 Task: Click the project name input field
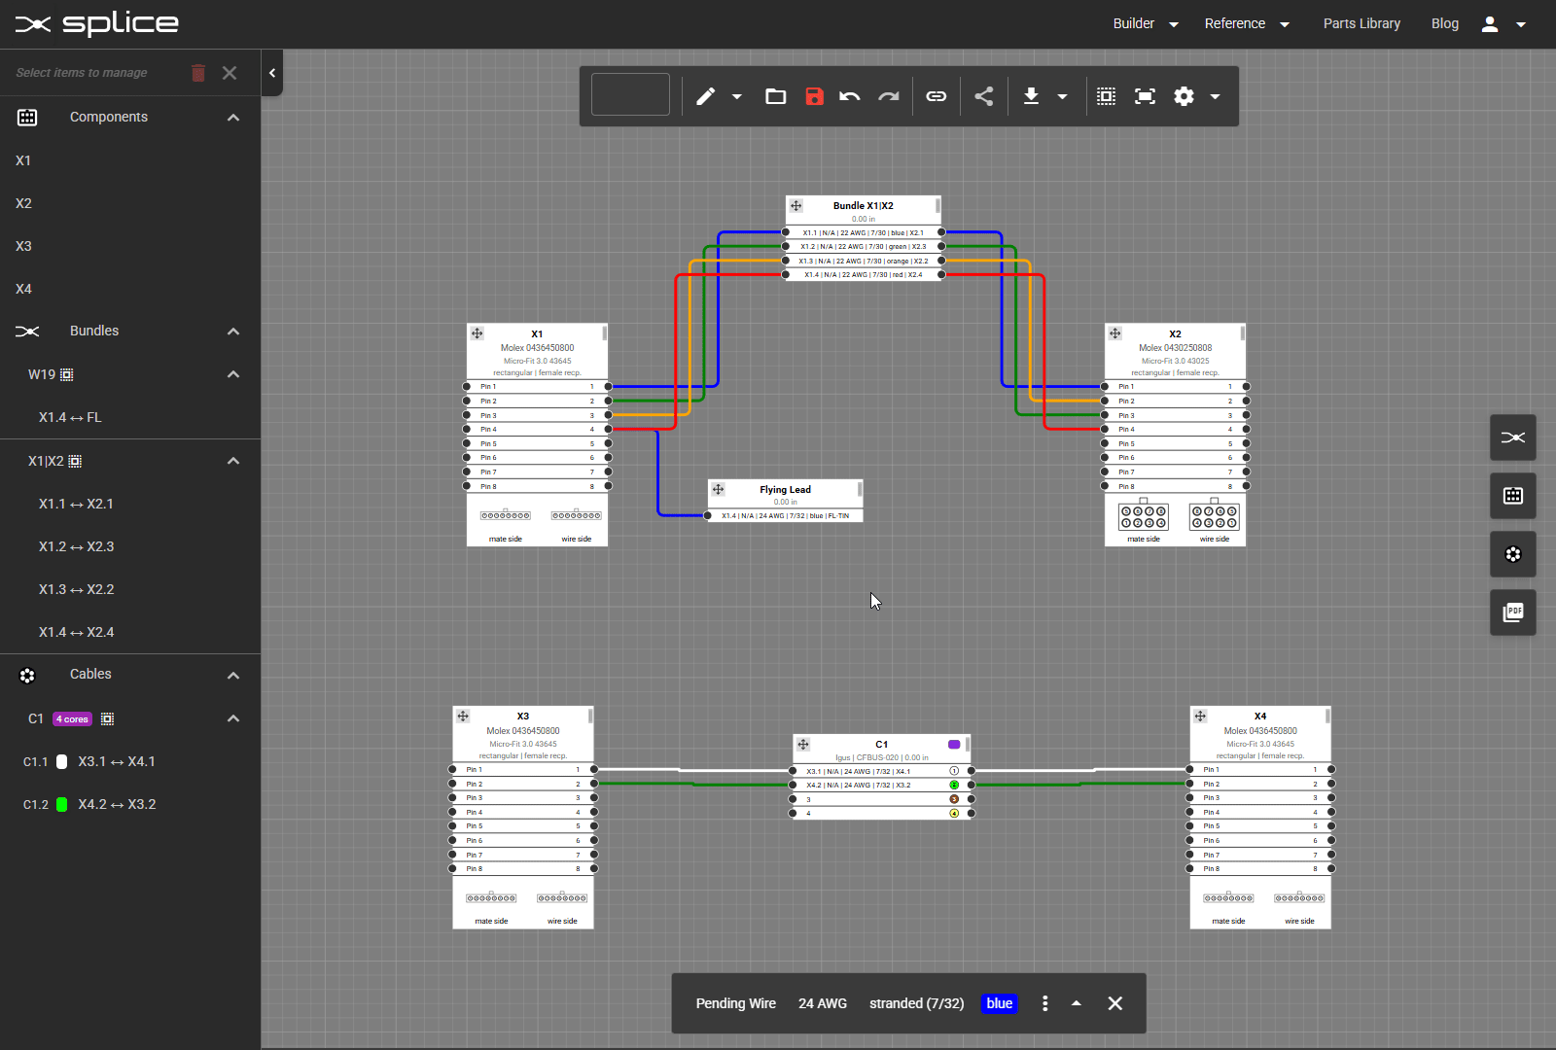(x=630, y=94)
